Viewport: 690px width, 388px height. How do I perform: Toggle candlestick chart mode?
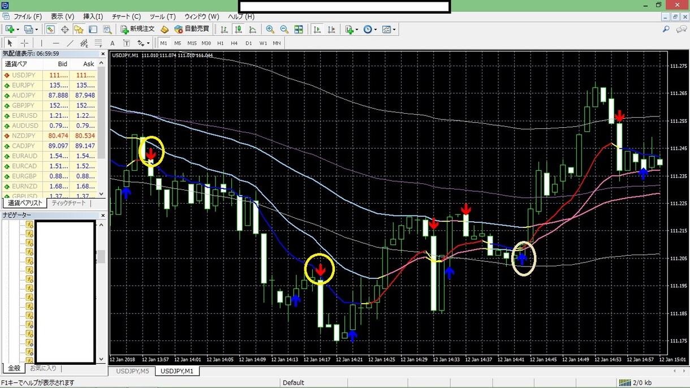[x=239, y=29]
